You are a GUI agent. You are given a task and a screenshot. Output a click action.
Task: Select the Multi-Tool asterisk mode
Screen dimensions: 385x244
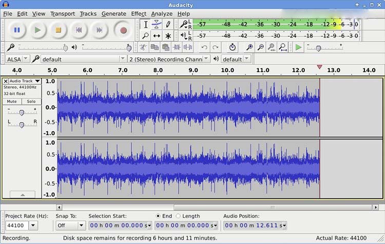(x=168, y=36)
